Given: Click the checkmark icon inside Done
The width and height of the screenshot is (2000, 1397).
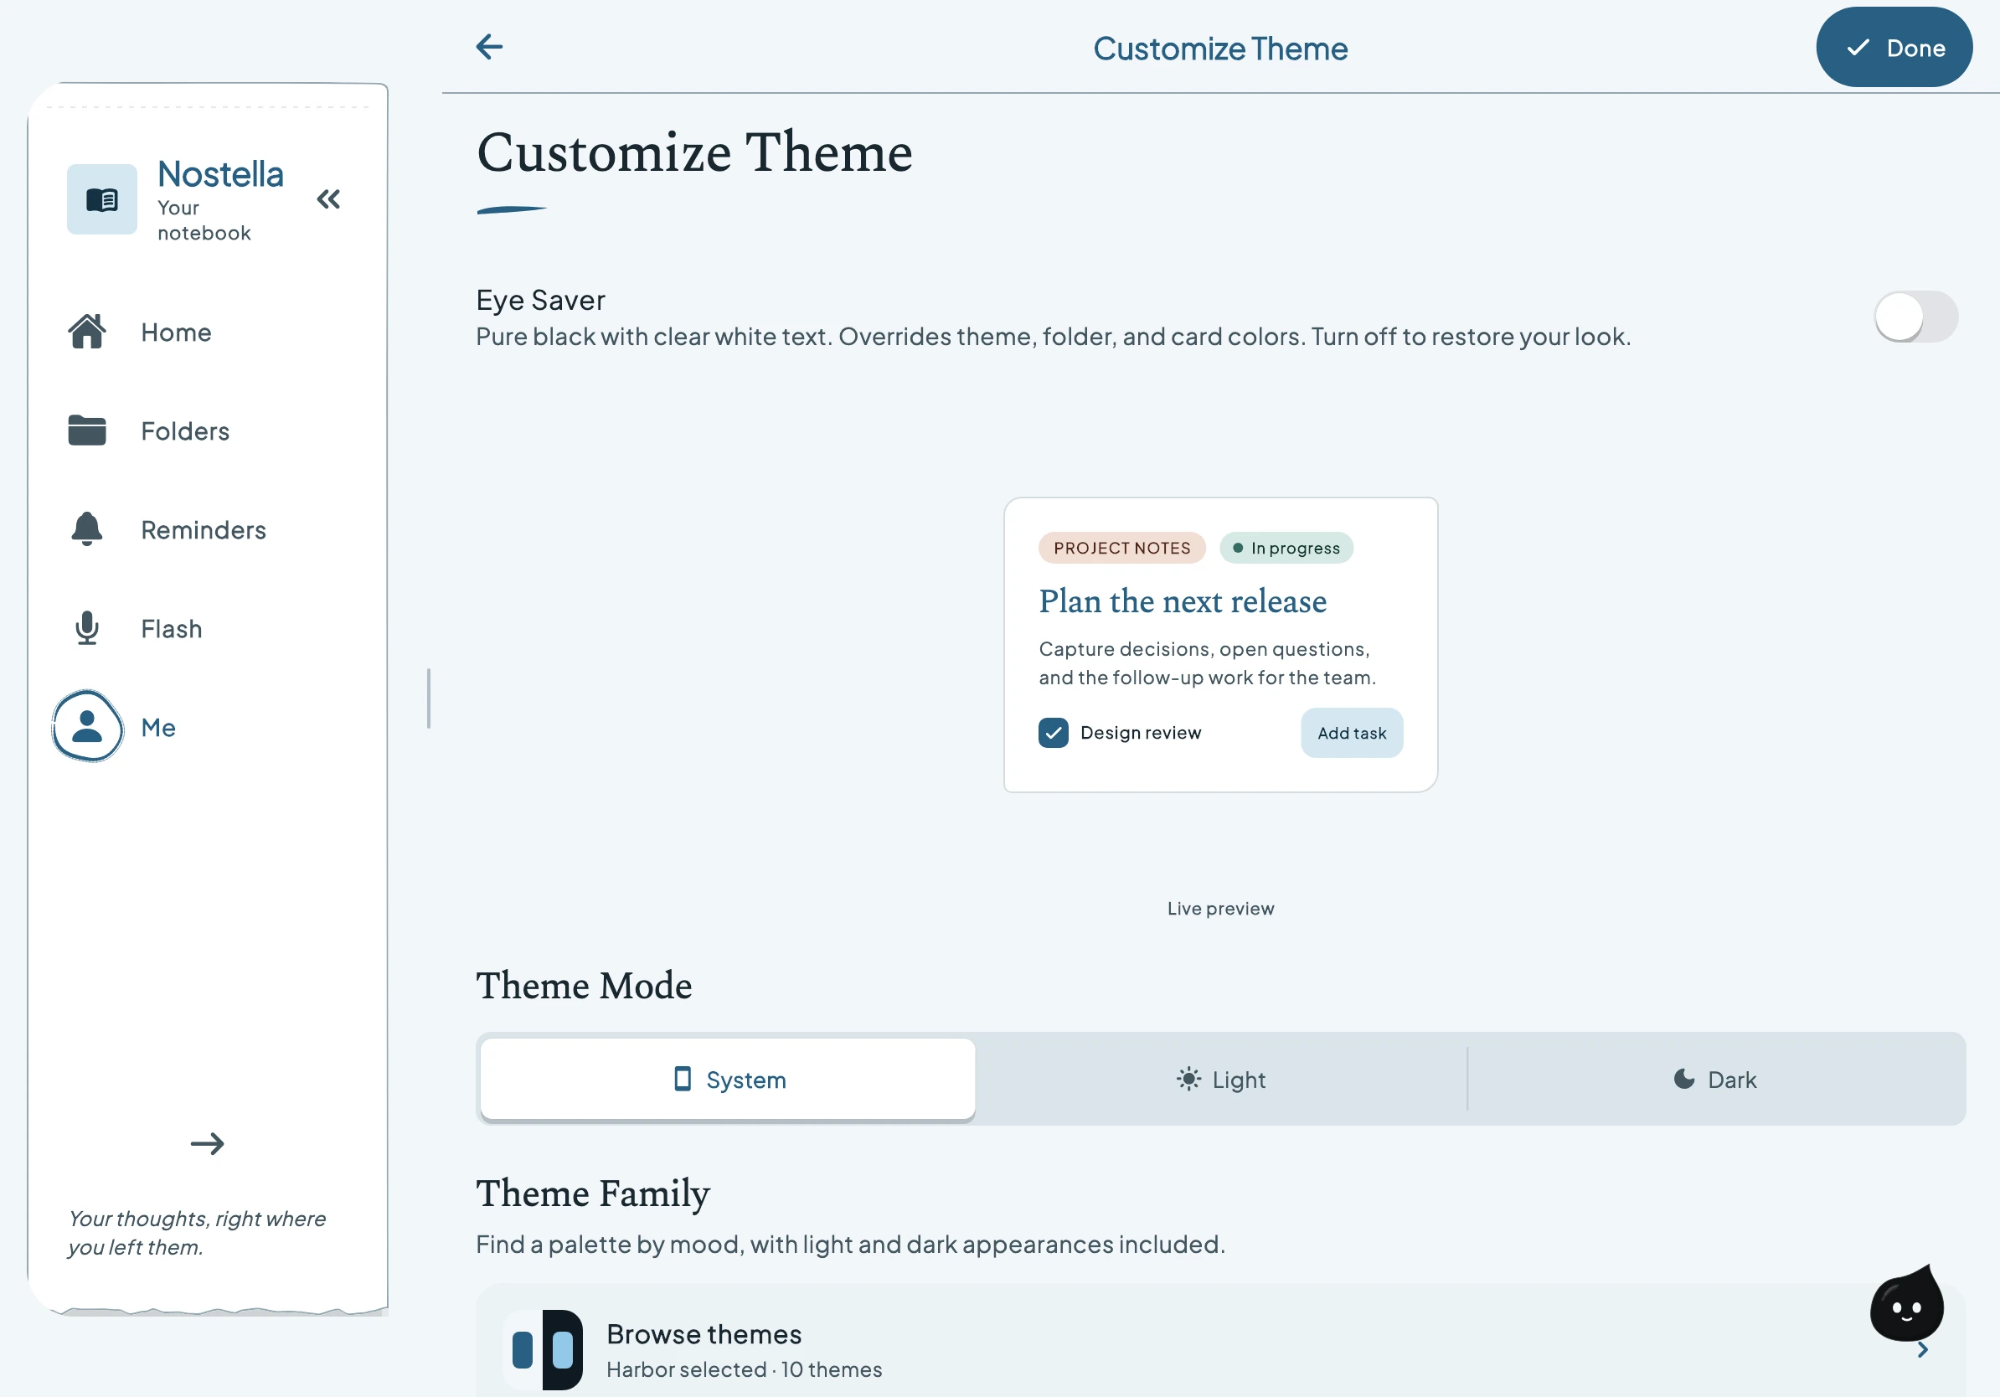Looking at the screenshot, I should pos(1857,47).
